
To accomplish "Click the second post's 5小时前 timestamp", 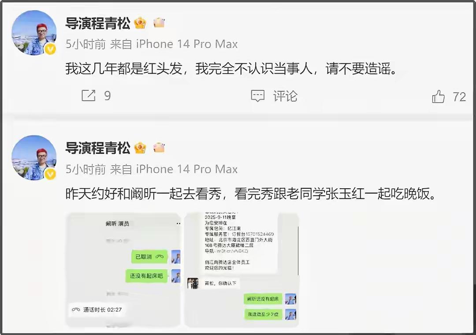I will click(86, 169).
